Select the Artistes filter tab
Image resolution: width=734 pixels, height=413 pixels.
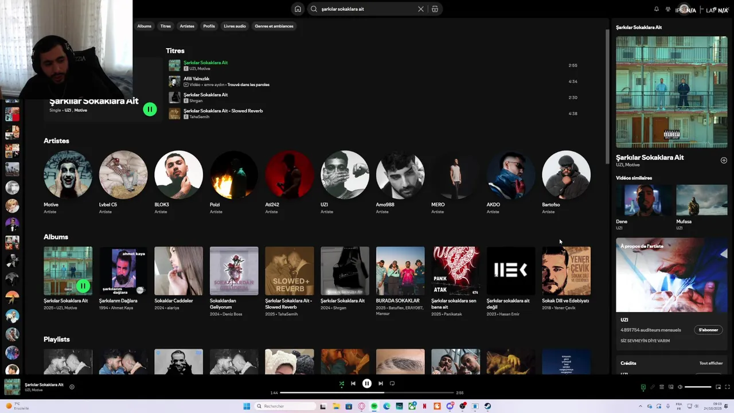click(x=187, y=26)
